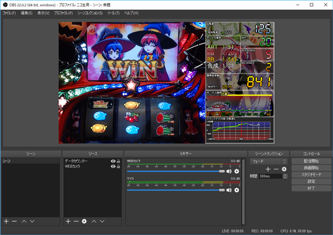
Task: Move scene down with arrow icon
Action: coord(32,222)
